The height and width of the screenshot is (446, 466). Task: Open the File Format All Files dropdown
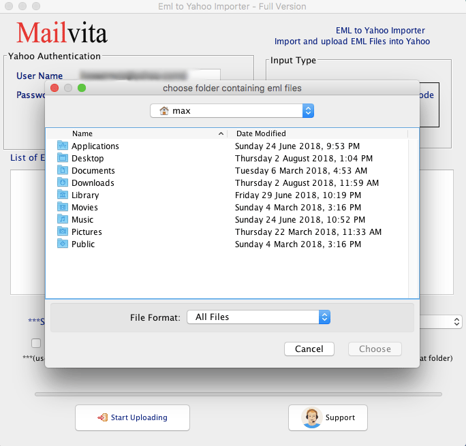259,317
